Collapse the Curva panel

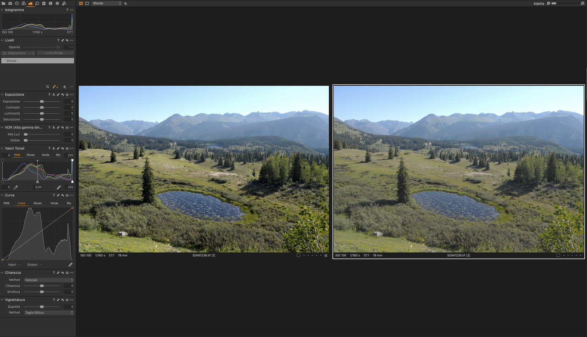2,195
